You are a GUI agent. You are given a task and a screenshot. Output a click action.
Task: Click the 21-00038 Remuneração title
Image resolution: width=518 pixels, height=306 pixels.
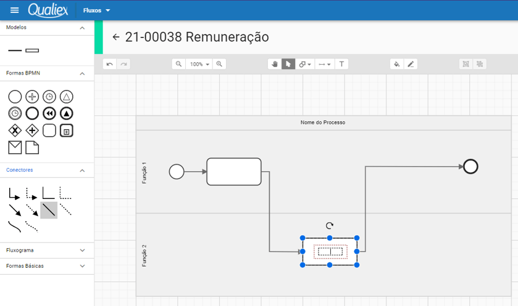click(x=197, y=37)
